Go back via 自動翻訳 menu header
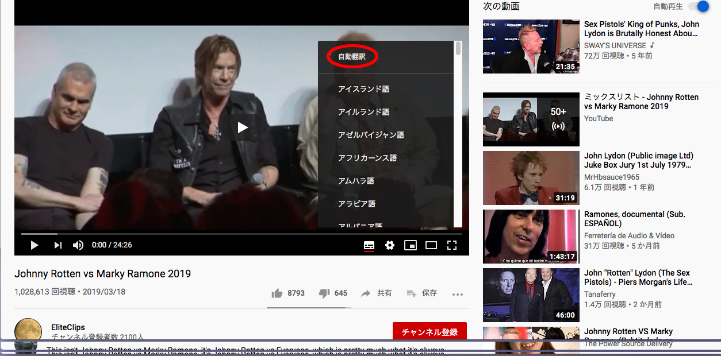The image size is (721, 356). click(352, 57)
